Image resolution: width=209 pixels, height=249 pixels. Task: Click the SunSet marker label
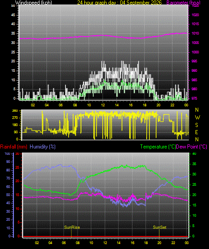pos(160,227)
